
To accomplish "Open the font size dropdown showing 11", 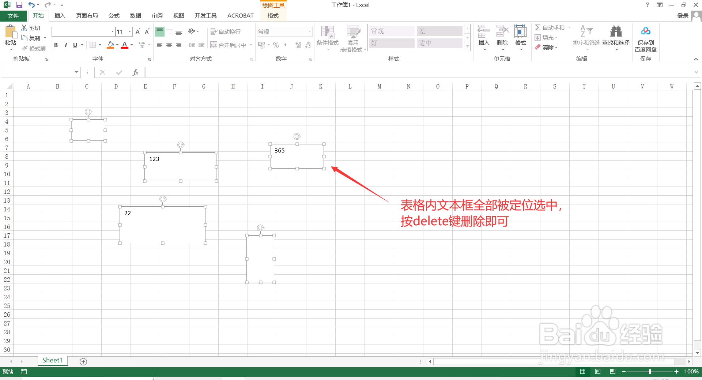I will (129, 31).
